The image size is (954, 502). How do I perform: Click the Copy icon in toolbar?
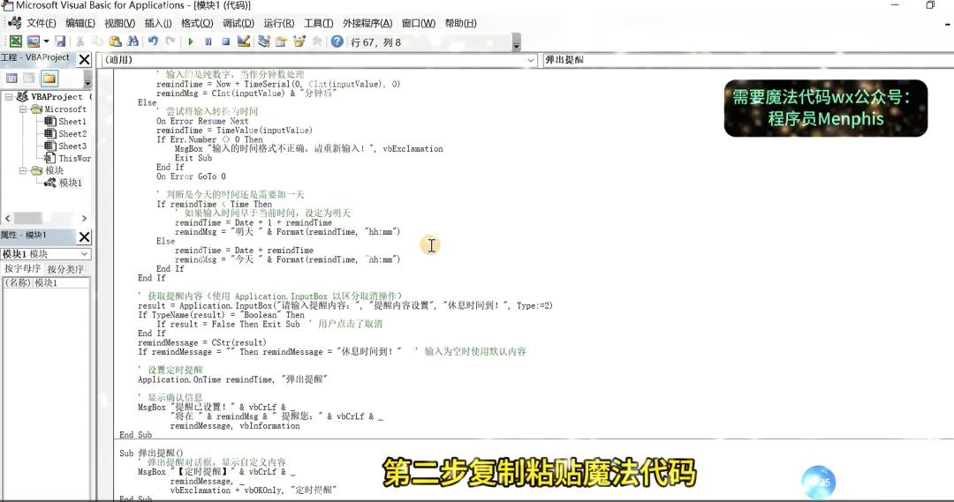pos(97,41)
